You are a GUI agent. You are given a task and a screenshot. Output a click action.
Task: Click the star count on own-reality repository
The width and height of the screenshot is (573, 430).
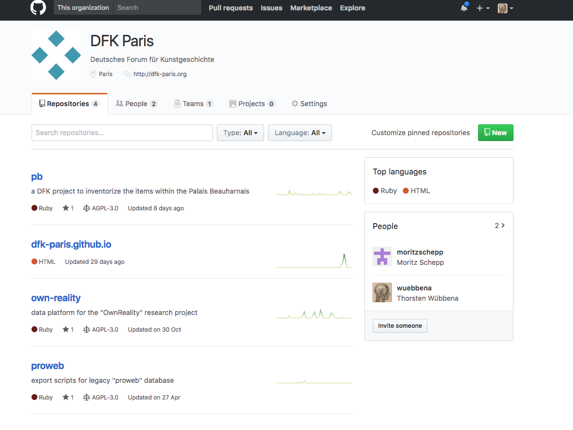[x=68, y=329]
